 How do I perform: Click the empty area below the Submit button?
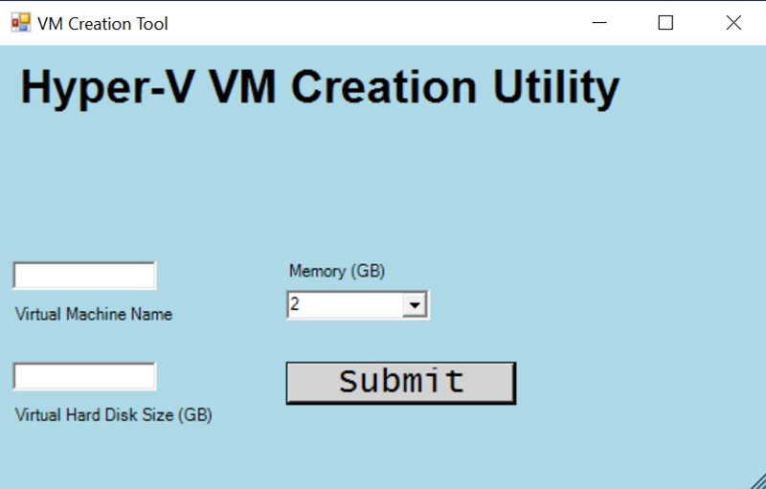tap(400, 445)
